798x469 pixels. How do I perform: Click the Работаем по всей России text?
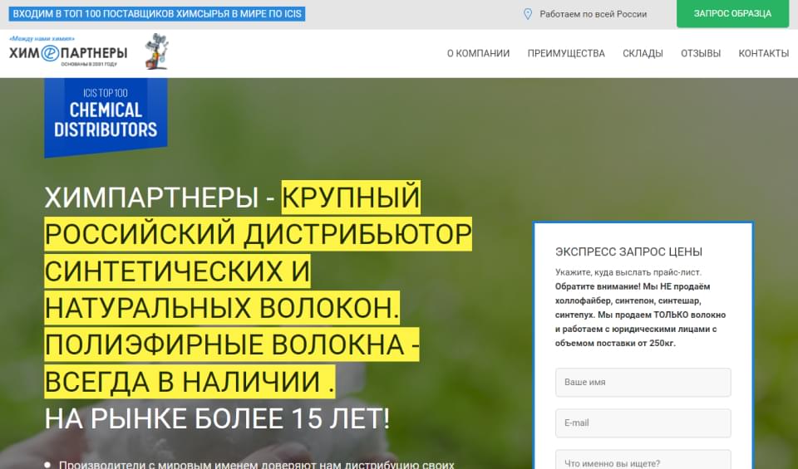594,14
